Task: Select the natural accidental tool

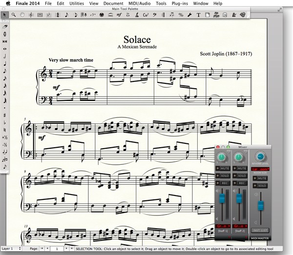Action: click(x=5, y=130)
